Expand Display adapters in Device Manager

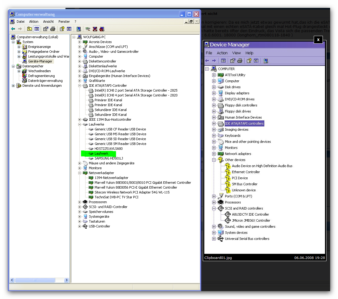coord(214,93)
